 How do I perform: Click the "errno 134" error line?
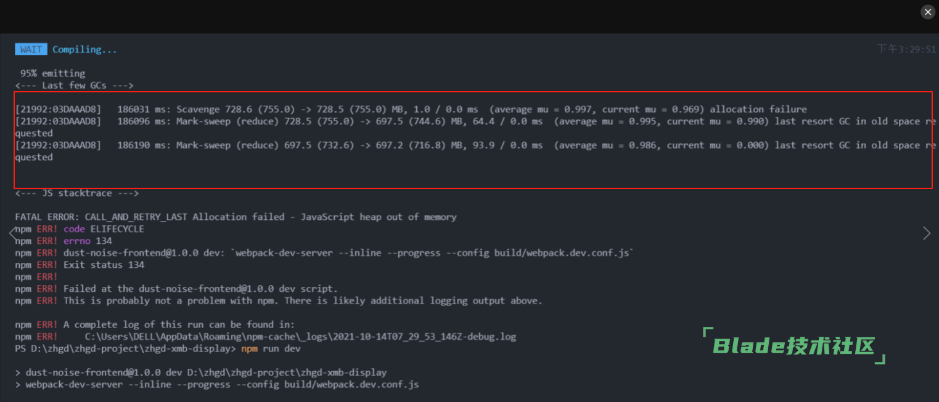tap(88, 241)
